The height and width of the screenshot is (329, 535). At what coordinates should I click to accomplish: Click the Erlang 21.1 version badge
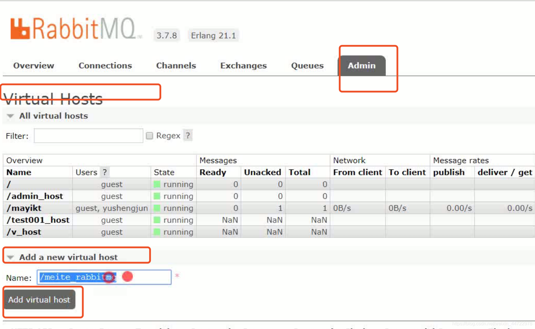[x=213, y=36]
